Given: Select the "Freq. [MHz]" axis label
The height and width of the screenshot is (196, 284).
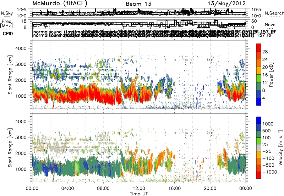Looking at the screenshot, I should (x=6, y=24).
